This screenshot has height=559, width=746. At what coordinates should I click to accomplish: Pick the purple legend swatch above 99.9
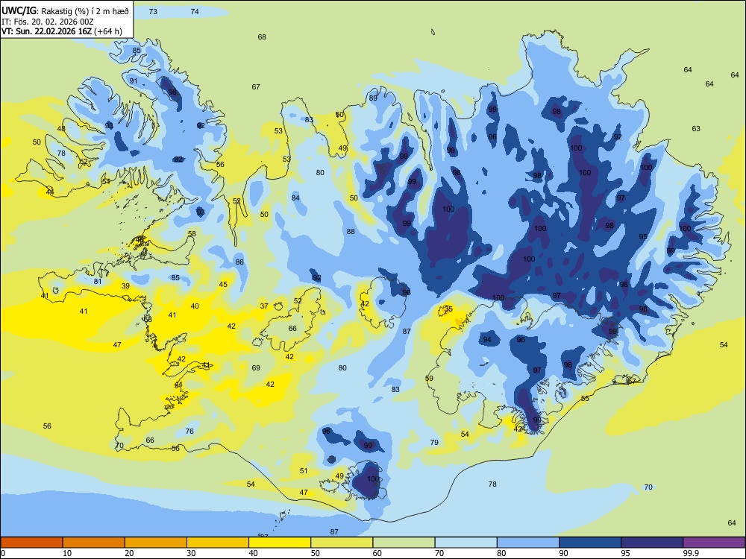[714, 543]
